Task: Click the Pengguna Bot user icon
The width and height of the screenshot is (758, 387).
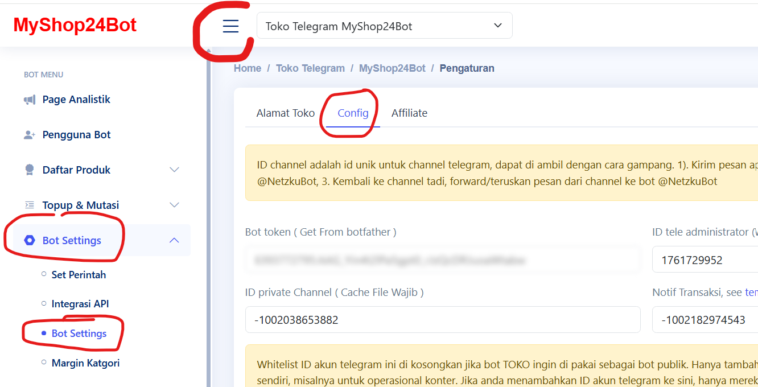Action: click(28, 134)
